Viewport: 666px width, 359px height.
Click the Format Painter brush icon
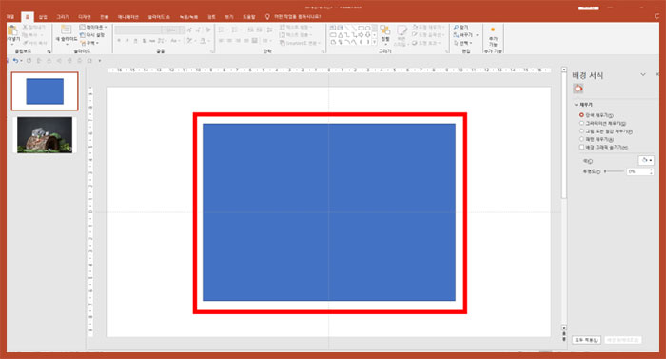25,43
